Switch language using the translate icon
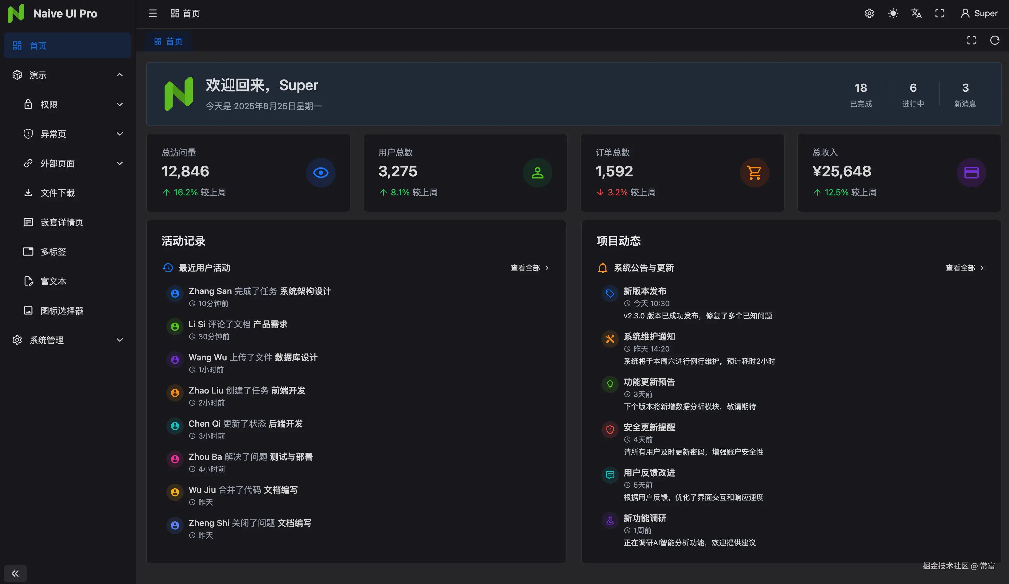The image size is (1009, 584). 916,13
